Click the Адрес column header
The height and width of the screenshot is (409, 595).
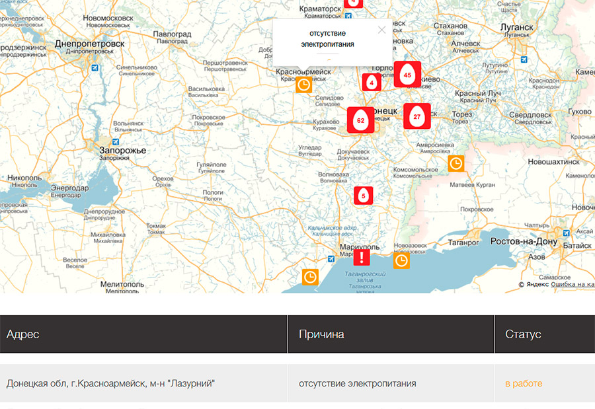23,334
